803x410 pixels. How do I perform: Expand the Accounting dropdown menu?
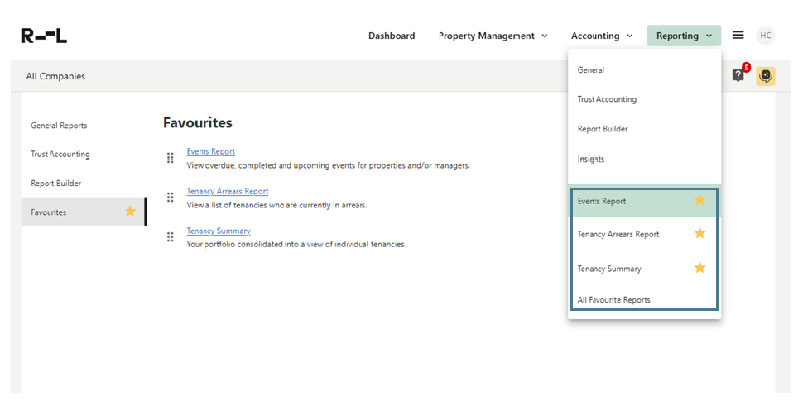602,36
